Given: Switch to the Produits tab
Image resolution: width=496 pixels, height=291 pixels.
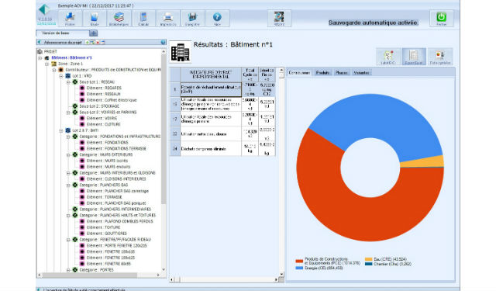Looking at the screenshot, I should [x=322, y=72].
